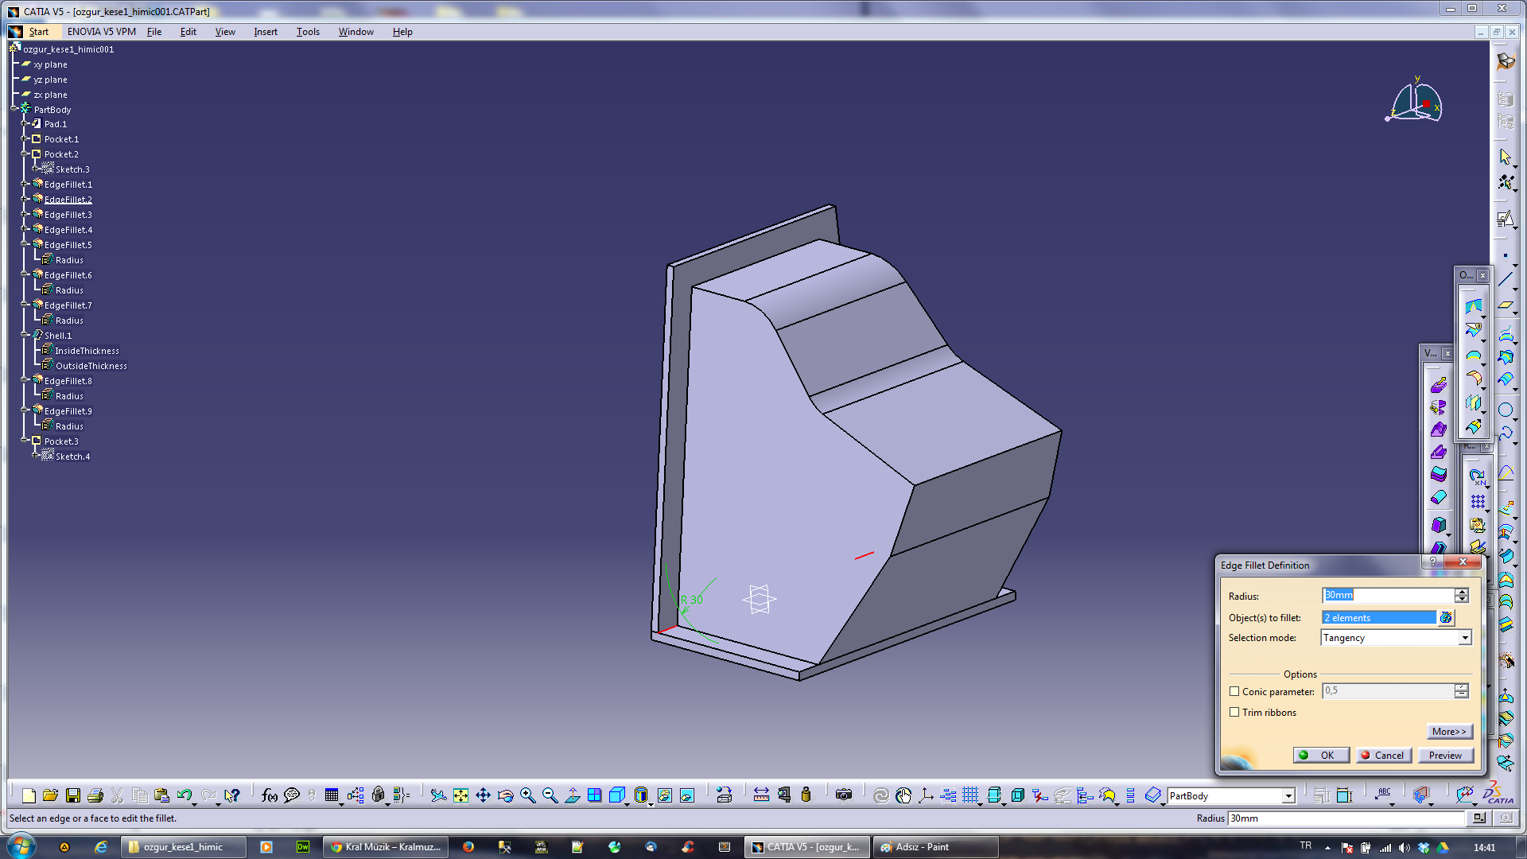This screenshot has width=1527, height=859.
Task: Expand dialog with the More>> button
Action: pyautogui.click(x=1448, y=732)
